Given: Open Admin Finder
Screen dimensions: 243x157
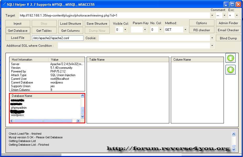Looking at the screenshot, I should 228,23.
